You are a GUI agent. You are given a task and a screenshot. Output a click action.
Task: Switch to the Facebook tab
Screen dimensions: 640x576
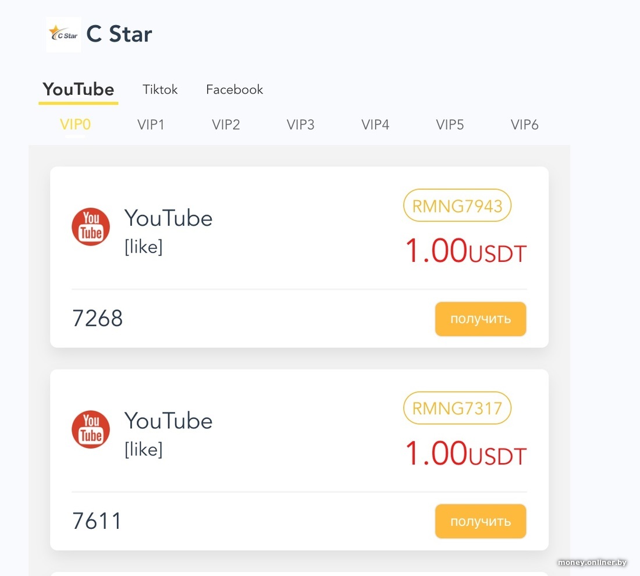click(x=234, y=90)
